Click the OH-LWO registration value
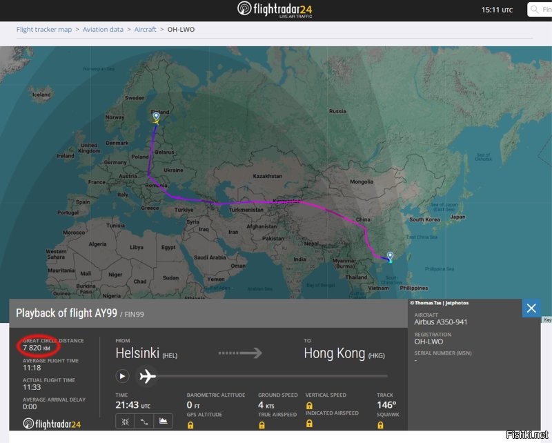The height and width of the screenshot is (443, 552). pyautogui.click(x=428, y=342)
